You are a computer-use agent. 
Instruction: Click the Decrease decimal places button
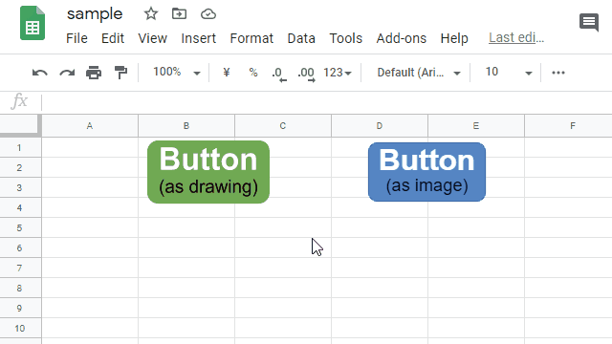pos(279,74)
